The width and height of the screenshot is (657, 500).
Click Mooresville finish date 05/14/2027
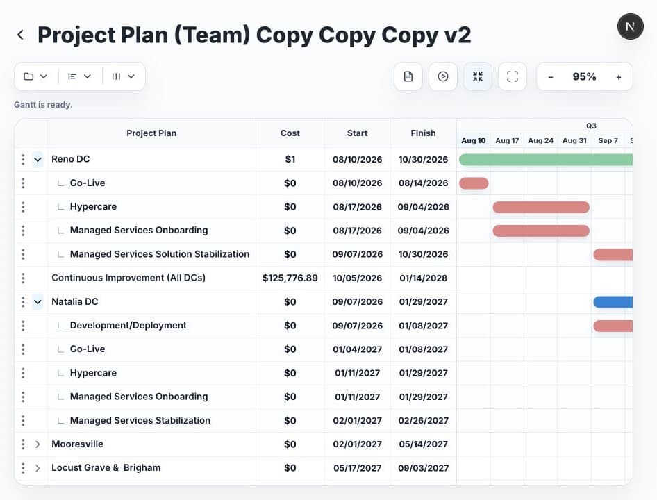pyautogui.click(x=423, y=444)
